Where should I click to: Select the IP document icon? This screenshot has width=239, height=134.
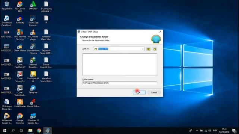(x=46, y=20)
